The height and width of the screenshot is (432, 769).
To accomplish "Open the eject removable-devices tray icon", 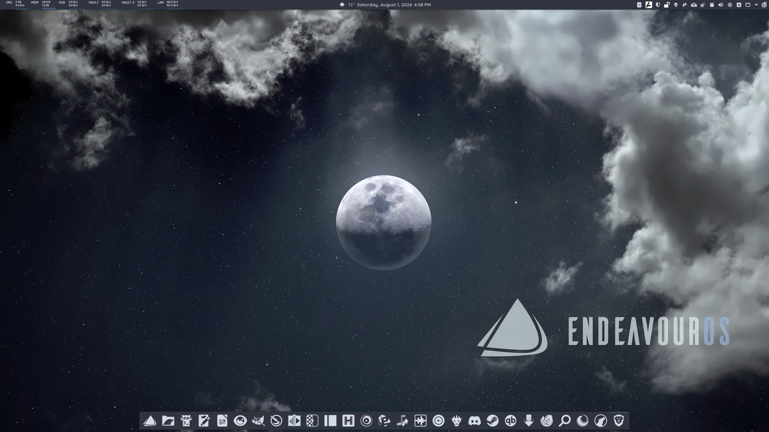I will pyautogui.click(x=739, y=5).
